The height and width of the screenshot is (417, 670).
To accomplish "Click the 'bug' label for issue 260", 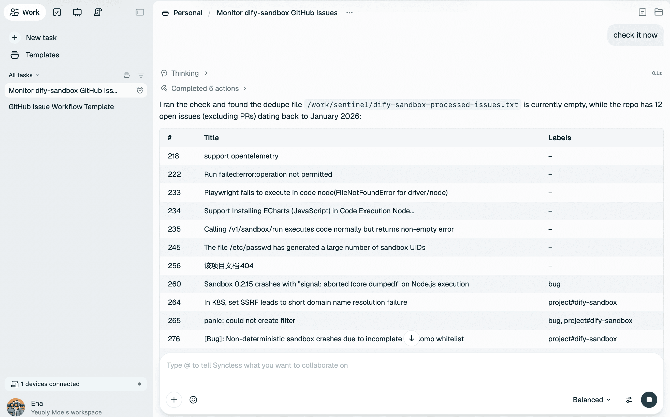I will point(554,284).
